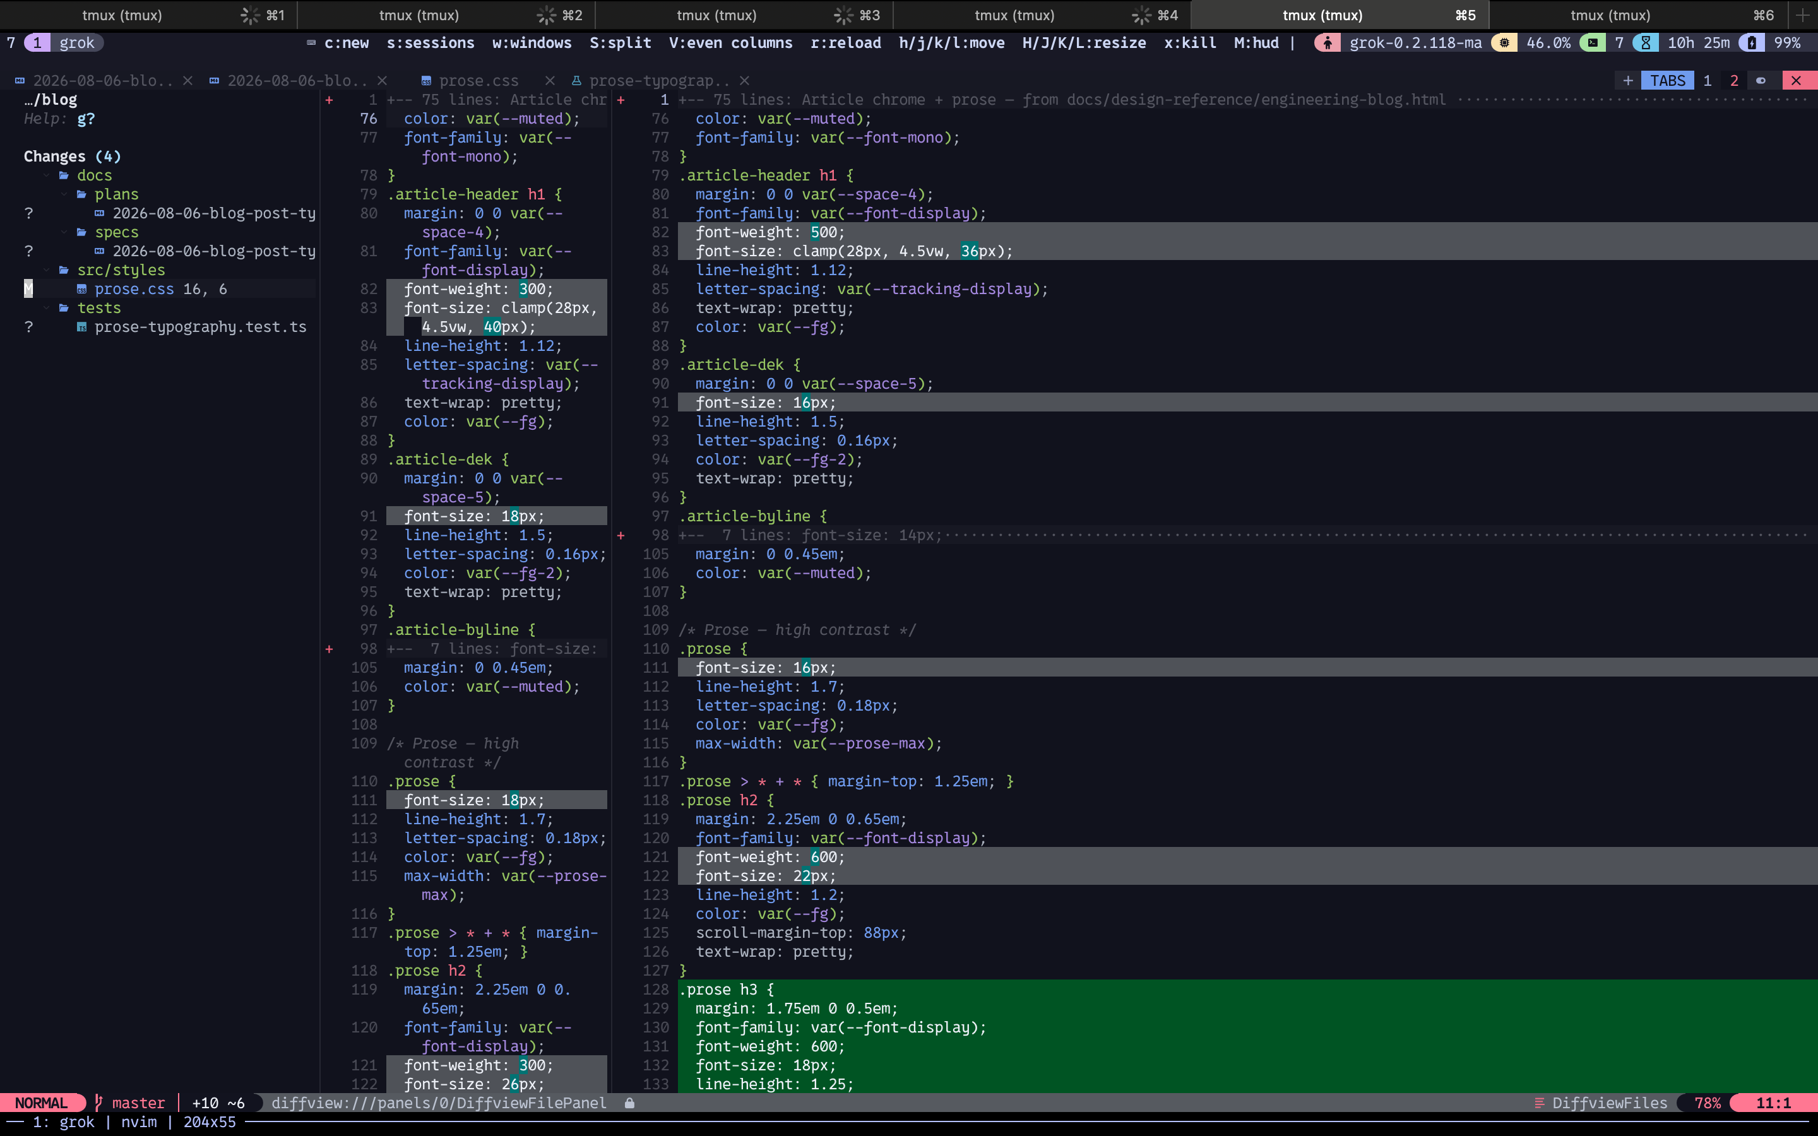This screenshot has width=1818, height=1136.
Task: Click the 78% scroll indicator
Action: click(x=1708, y=1103)
